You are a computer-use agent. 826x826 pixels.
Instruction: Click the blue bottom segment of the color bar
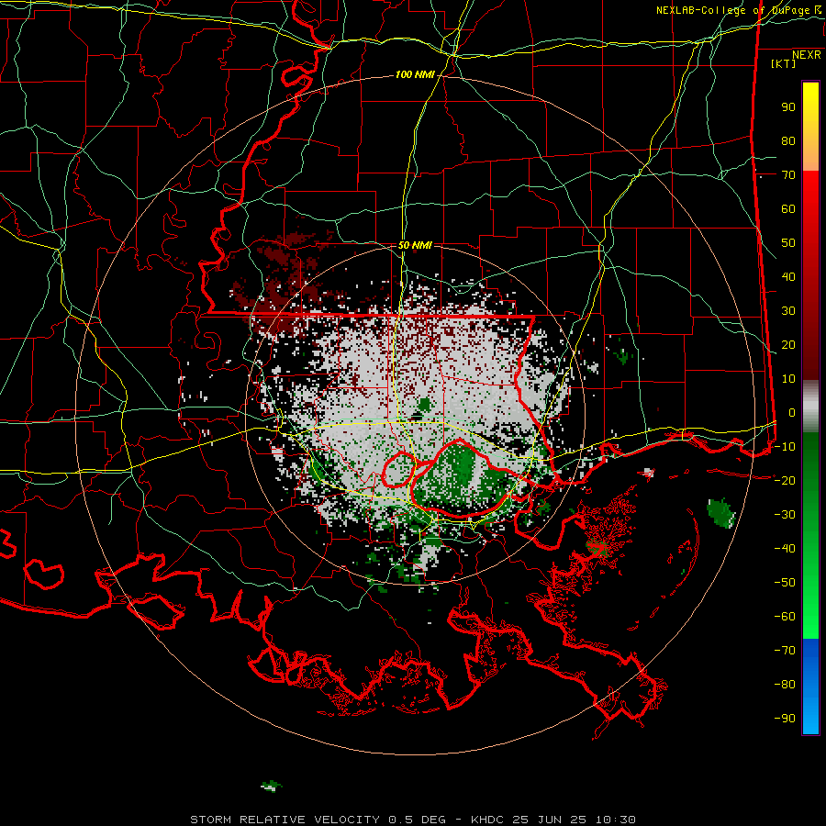point(810,686)
